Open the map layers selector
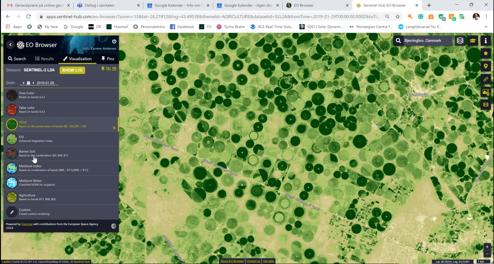 click(460, 41)
